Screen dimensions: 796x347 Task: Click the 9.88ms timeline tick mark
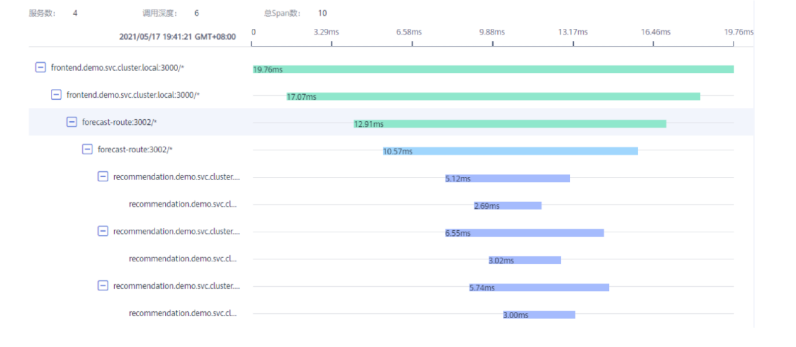(x=493, y=43)
